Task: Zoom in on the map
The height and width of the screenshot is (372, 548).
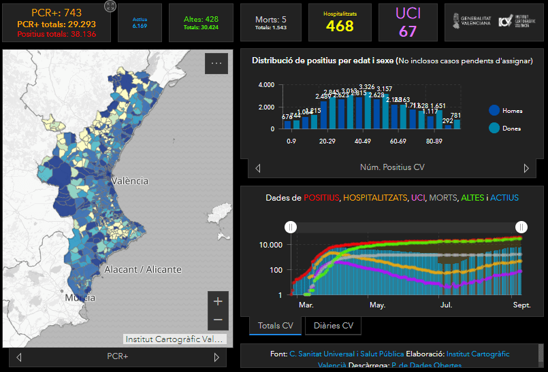Action: (x=217, y=301)
